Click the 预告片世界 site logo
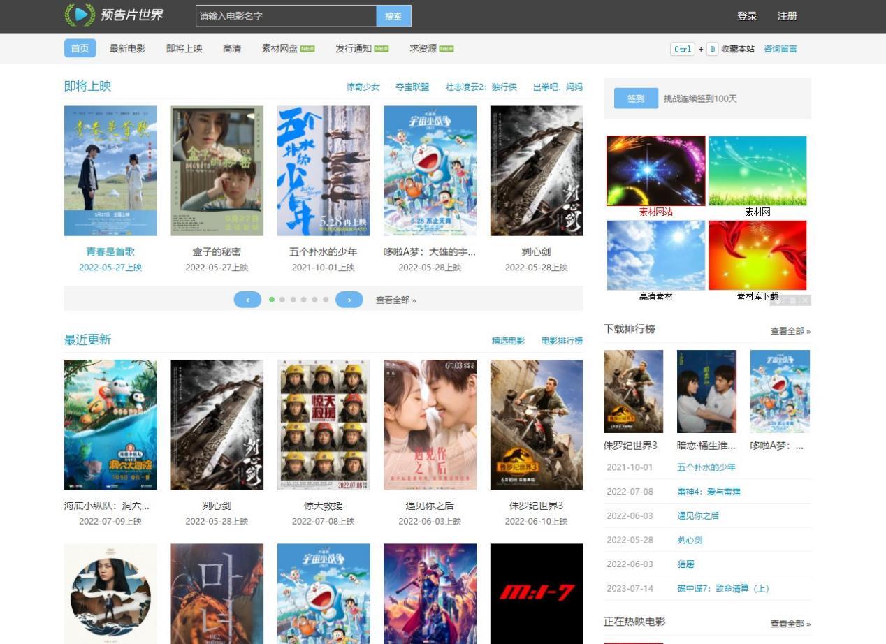886x644 pixels. point(114,15)
